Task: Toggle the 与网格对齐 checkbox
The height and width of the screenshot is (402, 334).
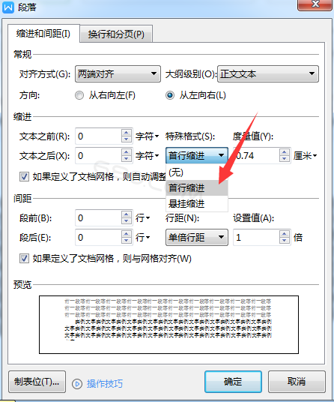Action: (24, 259)
